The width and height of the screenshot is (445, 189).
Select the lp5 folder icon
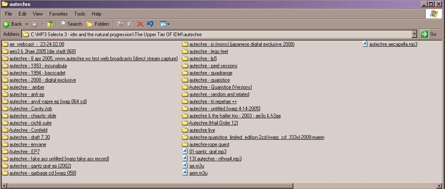click(185, 59)
